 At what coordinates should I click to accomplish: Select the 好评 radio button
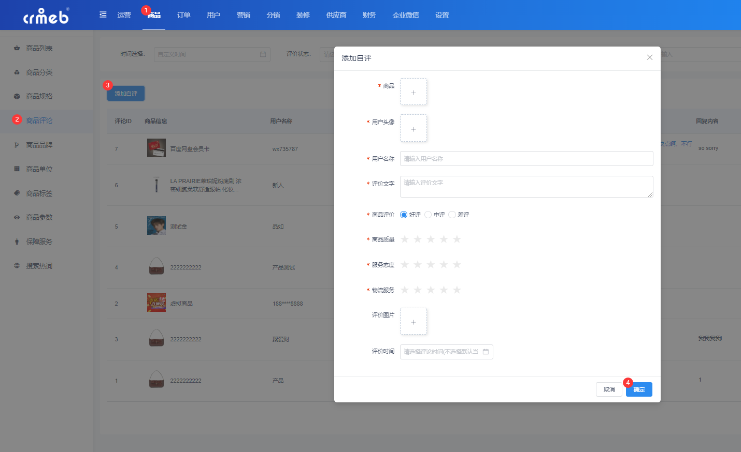tap(404, 215)
